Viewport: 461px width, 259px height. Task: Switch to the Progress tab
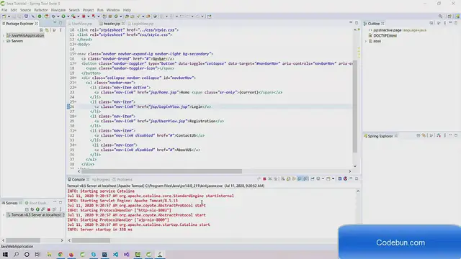click(x=101, y=179)
